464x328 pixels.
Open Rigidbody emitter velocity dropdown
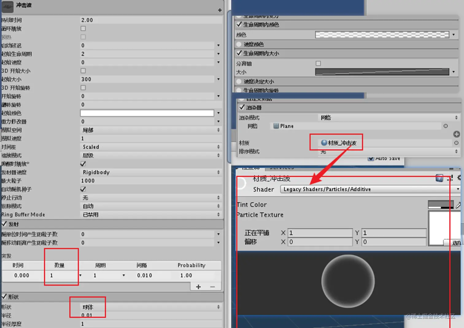(x=151, y=172)
